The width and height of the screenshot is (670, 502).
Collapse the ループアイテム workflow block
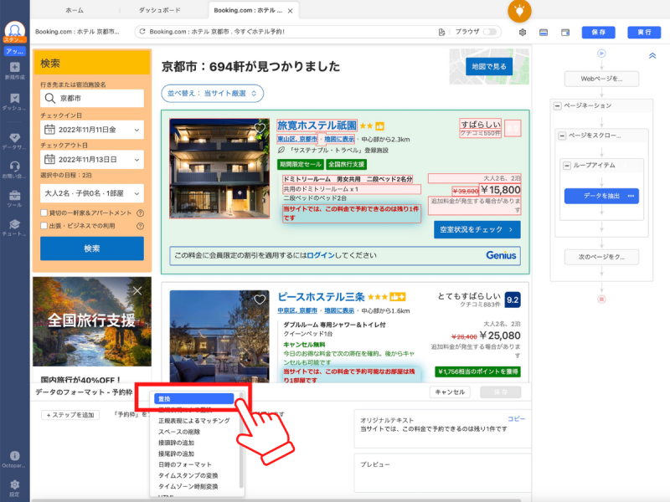(x=567, y=166)
